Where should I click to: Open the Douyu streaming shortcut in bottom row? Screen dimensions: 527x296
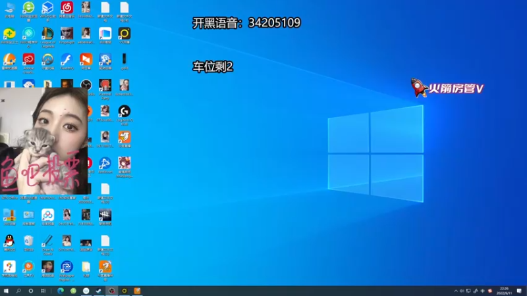click(105, 267)
